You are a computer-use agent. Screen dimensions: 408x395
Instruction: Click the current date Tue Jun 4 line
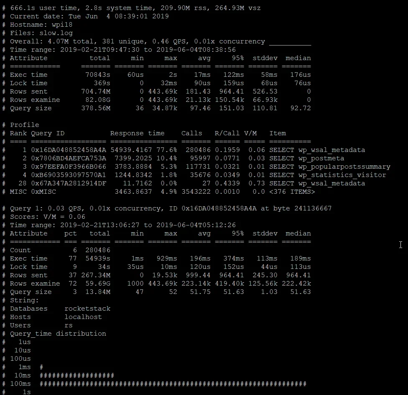click(x=89, y=16)
